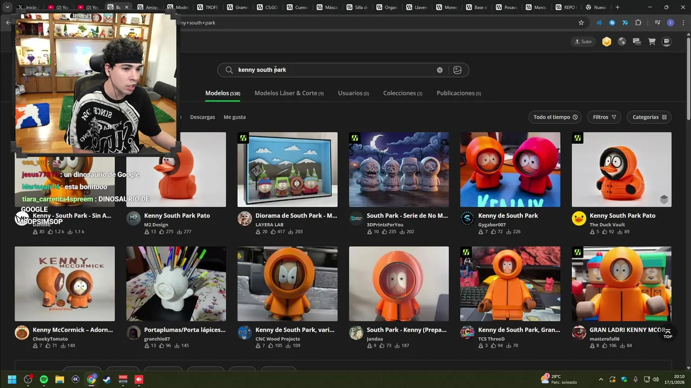Open Kenny South Park Pato by M2 Design
Viewport: 691px width, 388px height.
[x=177, y=216]
